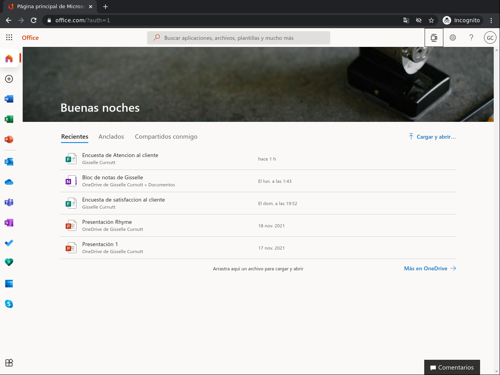The height and width of the screenshot is (375, 500).
Task: Launch PowerPoint from the sidebar
Action: pos(9,139)
